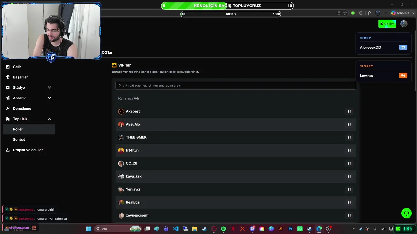
Task: Add page to browser favorites star
Action: 345,13
